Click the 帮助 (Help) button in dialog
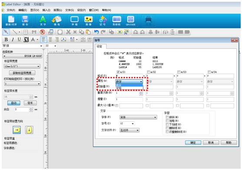 pyautogui.click(x=229, y=143)
